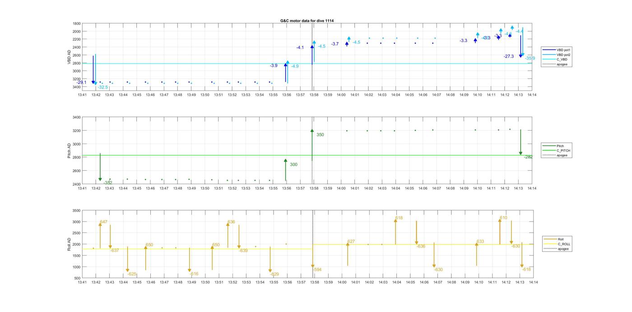This screenshot has width=632, height=312.
Task: Click the '-629' roll data label
Action: coord(274,274)
